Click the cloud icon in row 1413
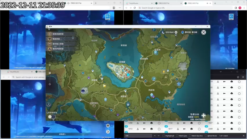 151,129
